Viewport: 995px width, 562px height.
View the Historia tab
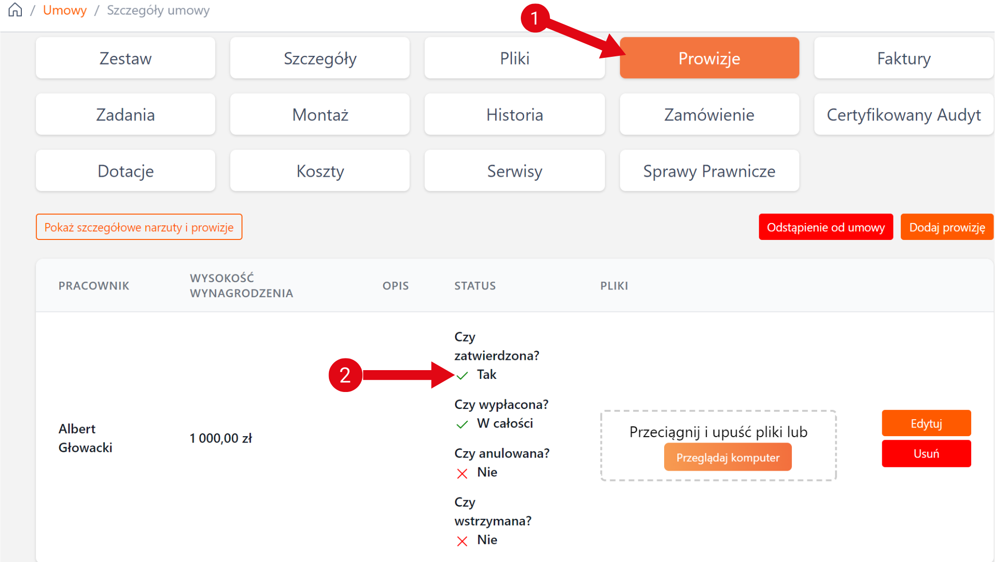515,115
